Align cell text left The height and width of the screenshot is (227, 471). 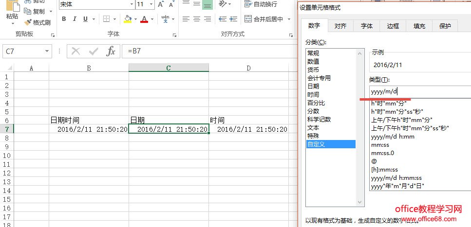(186, 19)
